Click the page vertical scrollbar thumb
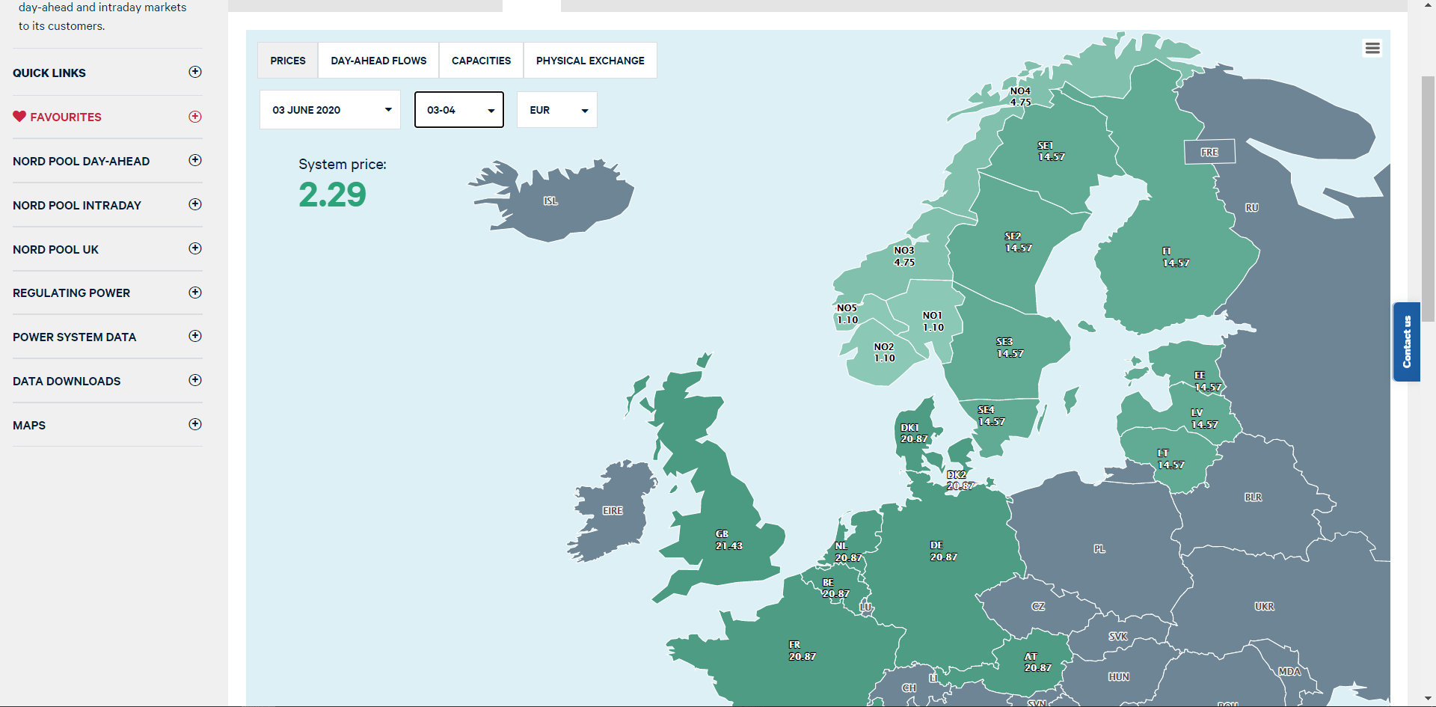The width and height of the screenshot is (1436, 707). (x=1428, y=198)
